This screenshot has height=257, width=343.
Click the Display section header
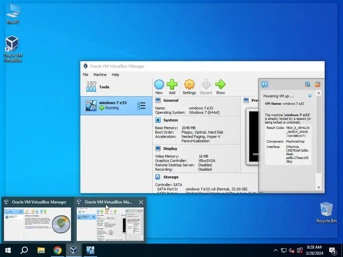tap(170, 149)
